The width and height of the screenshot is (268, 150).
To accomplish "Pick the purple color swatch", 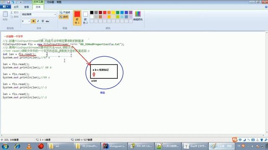I will coord(131,12).
